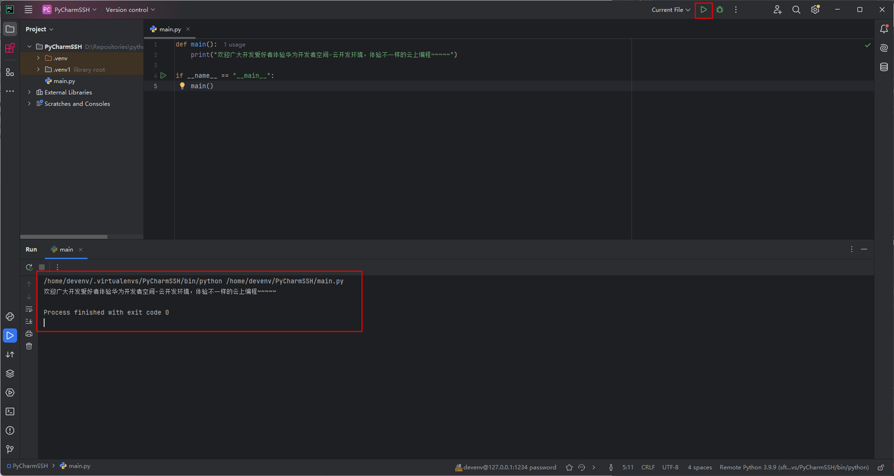
Task: Enable scroll to end in console output
Action: pyautogui.click(x=29, y=321)
